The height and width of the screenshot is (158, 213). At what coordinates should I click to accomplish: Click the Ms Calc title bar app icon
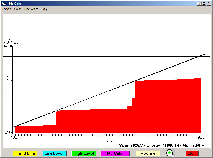point(4,4)
